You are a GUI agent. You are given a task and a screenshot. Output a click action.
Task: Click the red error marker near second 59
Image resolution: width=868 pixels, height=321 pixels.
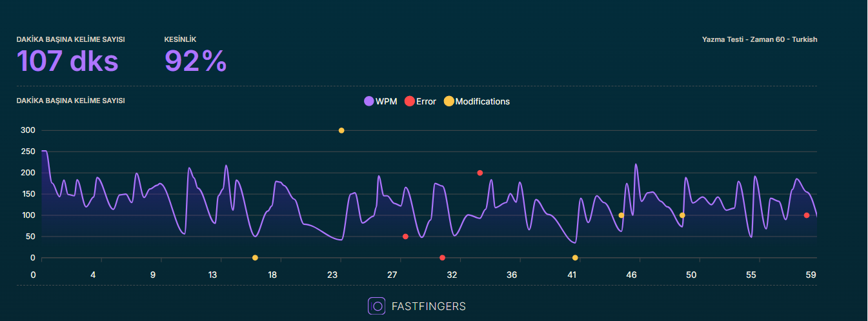(807, 215)
